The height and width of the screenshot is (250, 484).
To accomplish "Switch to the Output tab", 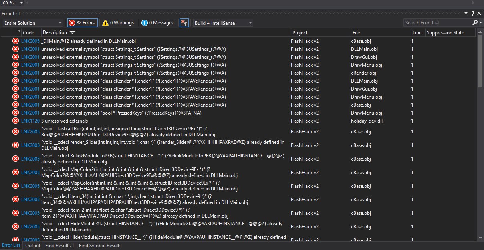I will pos(33,246).
